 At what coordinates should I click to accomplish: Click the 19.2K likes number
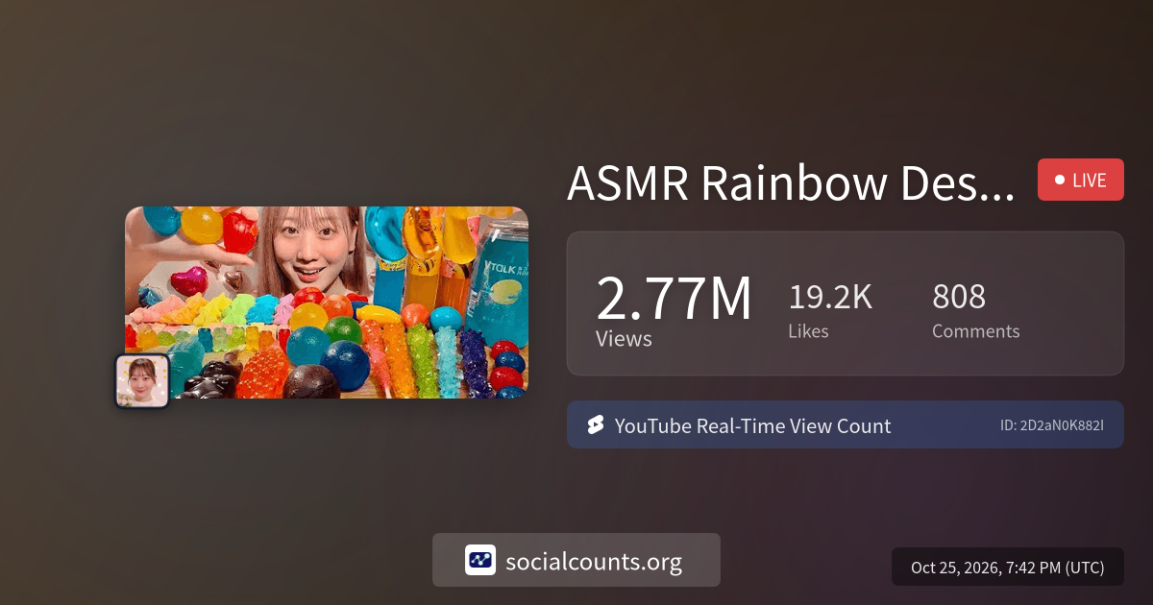click(830, 297)
